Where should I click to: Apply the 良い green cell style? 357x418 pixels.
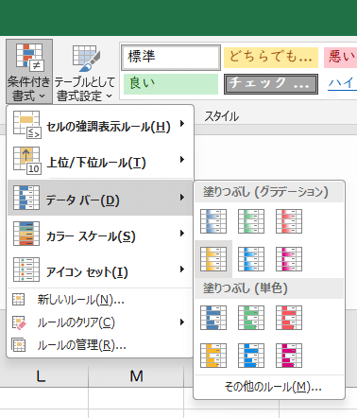pos(171,84)
